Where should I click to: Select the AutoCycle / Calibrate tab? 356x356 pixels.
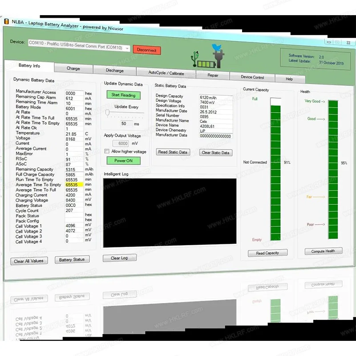[x=166, y=73]
